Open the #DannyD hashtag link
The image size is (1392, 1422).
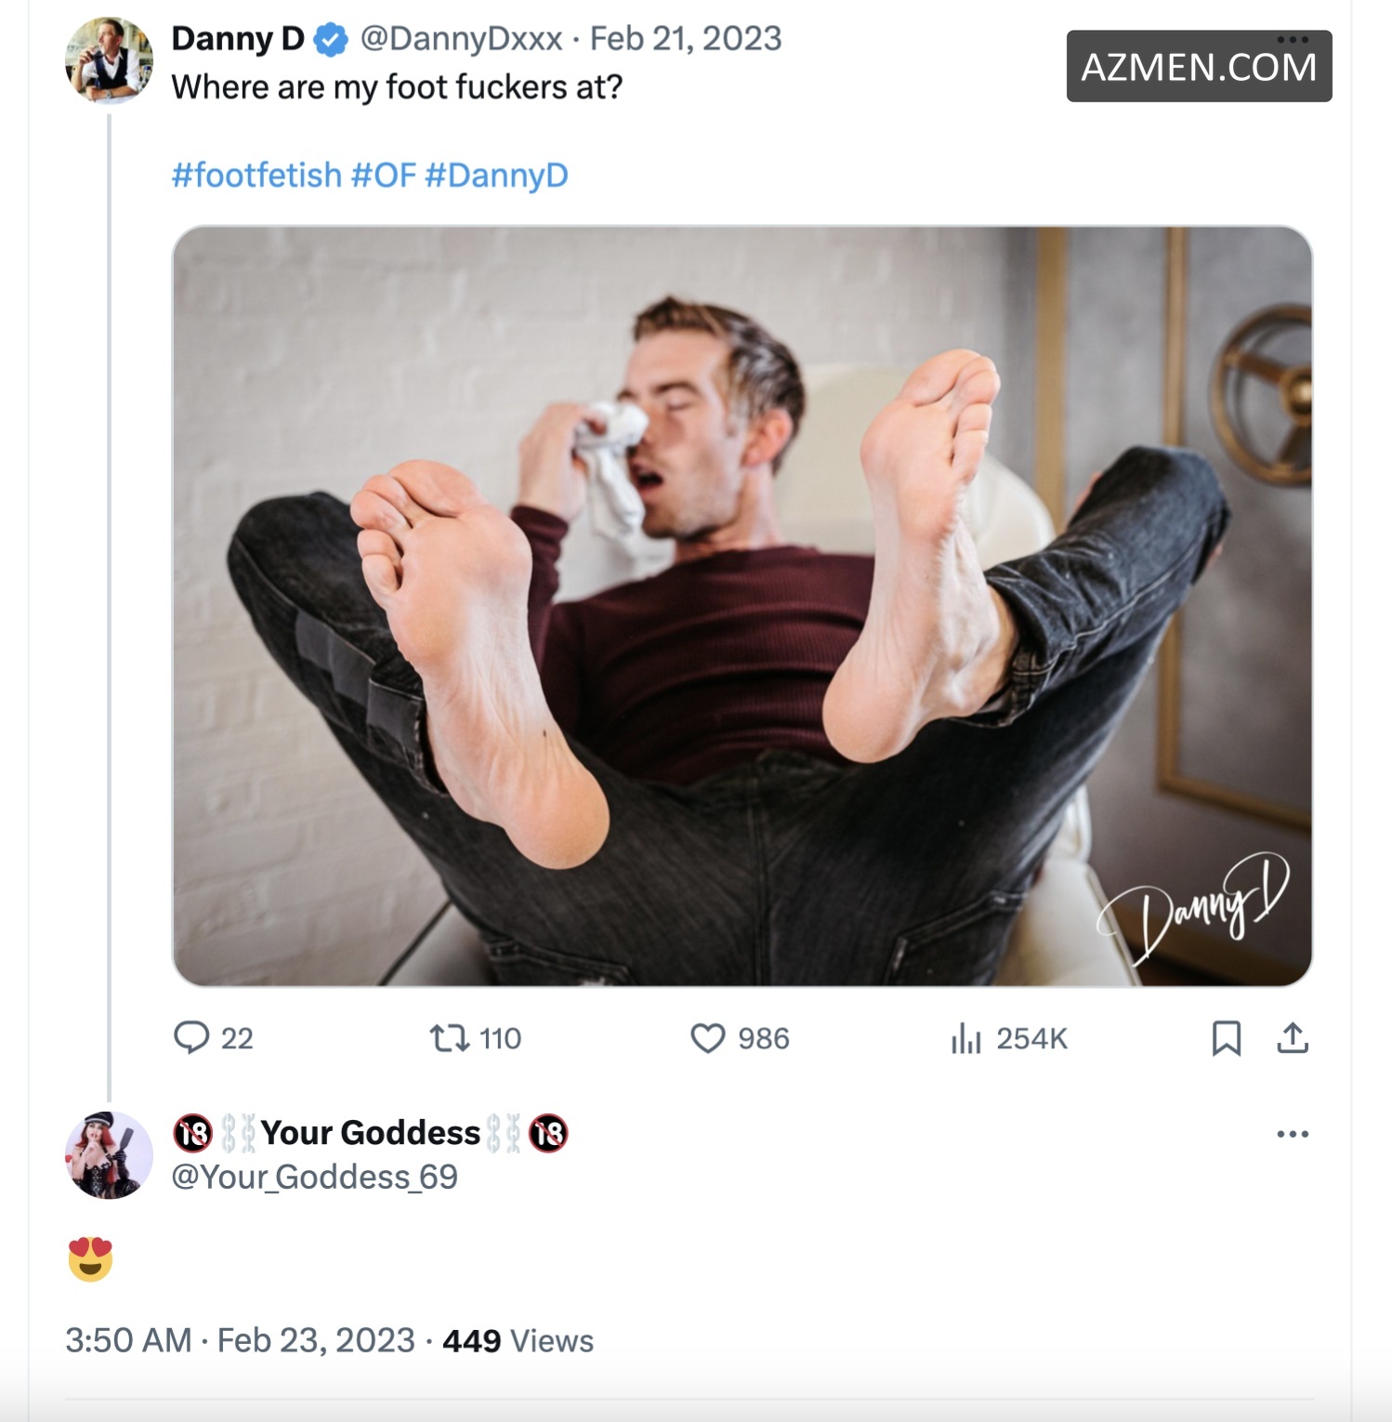click(x=496, y=175)
